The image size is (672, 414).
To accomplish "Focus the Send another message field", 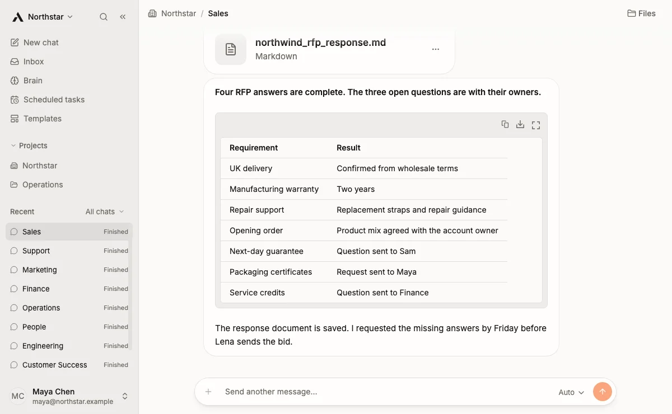I will [x=386, y=392].
